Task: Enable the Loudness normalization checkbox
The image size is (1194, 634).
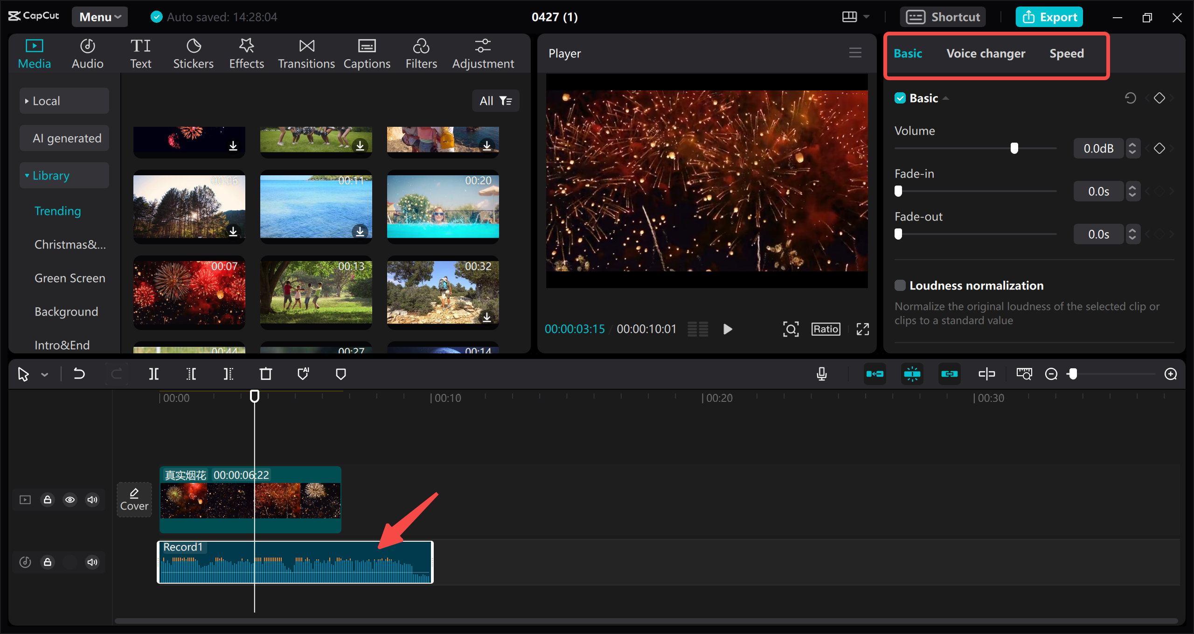Action: [900, 285]
